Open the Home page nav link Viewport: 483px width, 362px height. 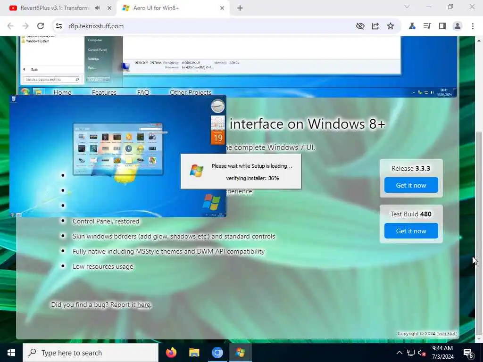click(x=62, y=92)
